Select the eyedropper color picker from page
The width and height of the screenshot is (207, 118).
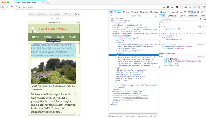pos(156,16)
